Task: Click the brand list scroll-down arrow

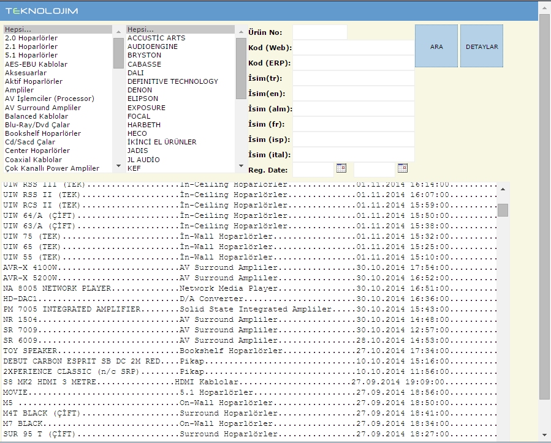Action: 241,166
